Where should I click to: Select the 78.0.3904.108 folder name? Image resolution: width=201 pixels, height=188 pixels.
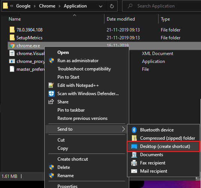(x=29, y=30)
